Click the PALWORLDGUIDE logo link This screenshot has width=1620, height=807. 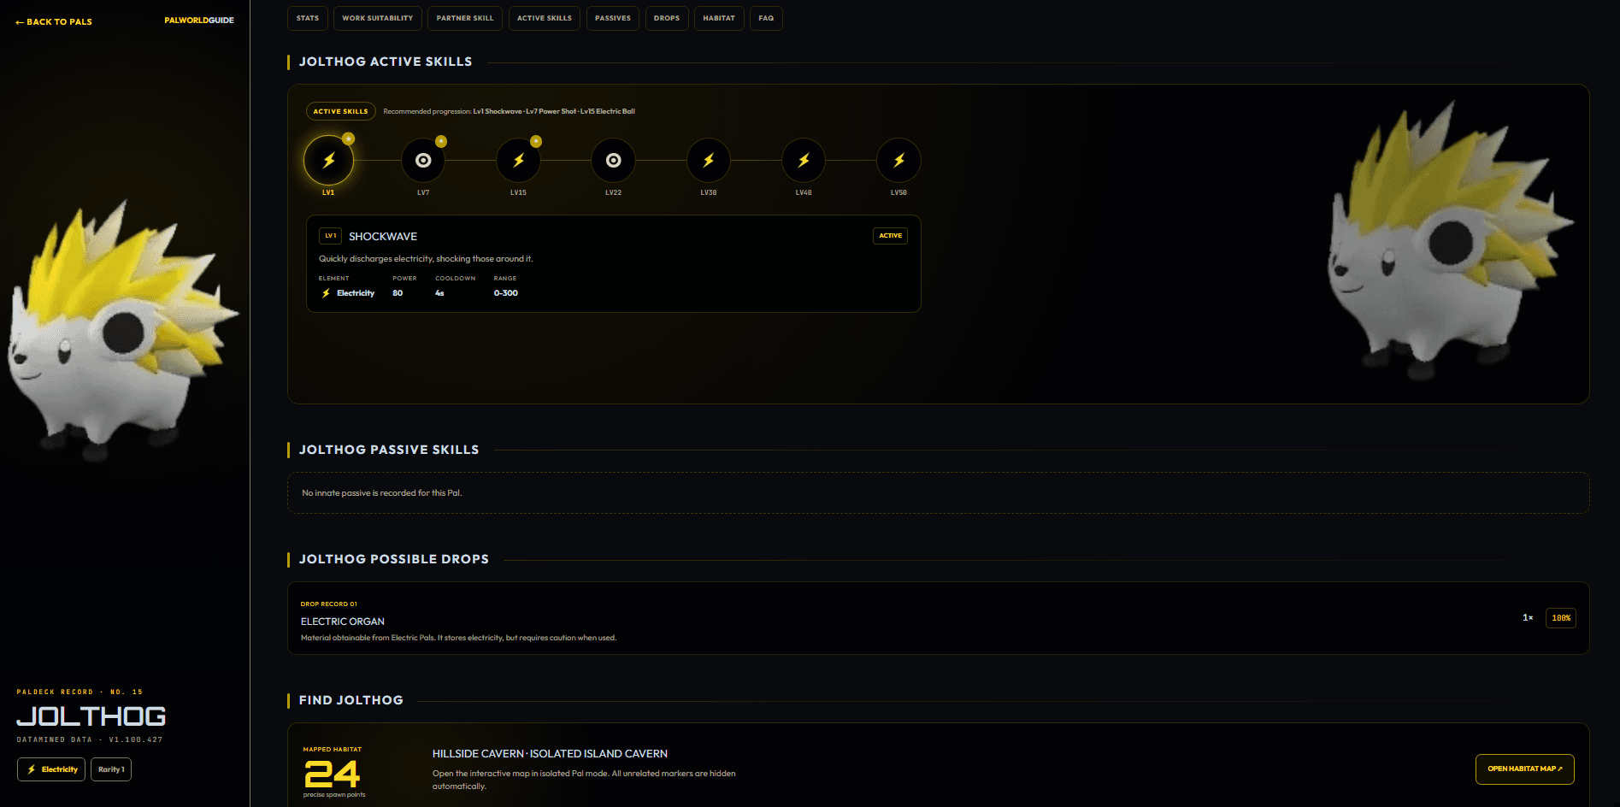(x=199, y=21)
